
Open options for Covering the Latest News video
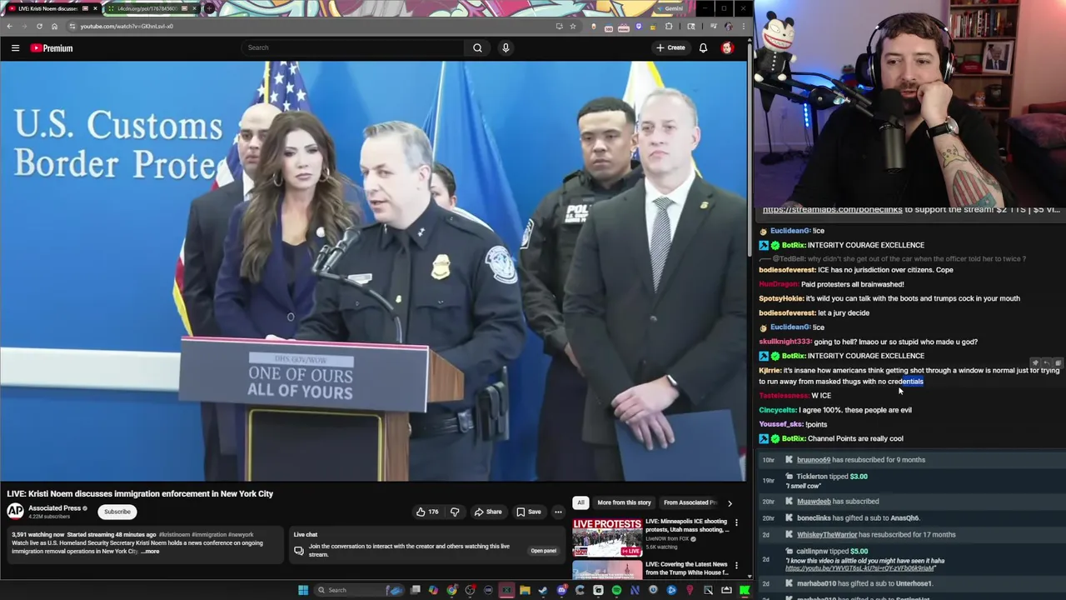coord(736,567)
